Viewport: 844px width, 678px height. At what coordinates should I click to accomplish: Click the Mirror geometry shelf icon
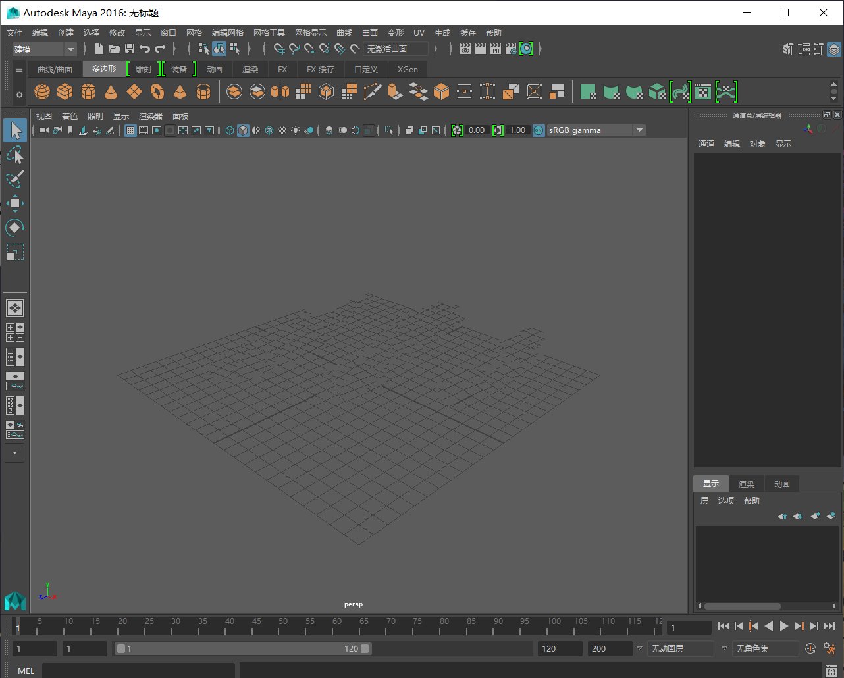[280, 91]
